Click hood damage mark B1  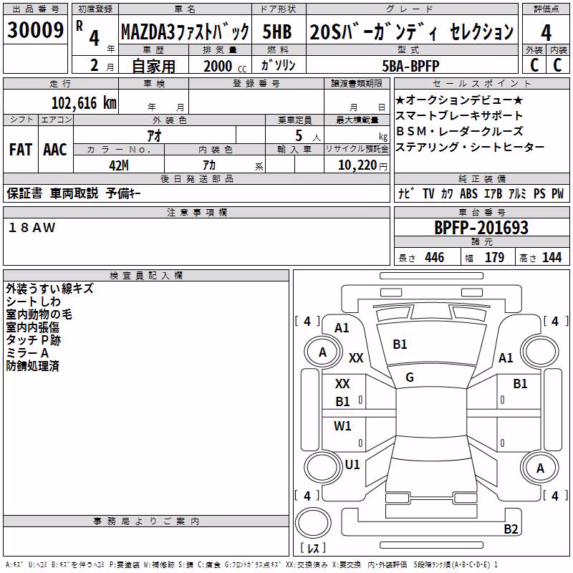click(400, 345)
